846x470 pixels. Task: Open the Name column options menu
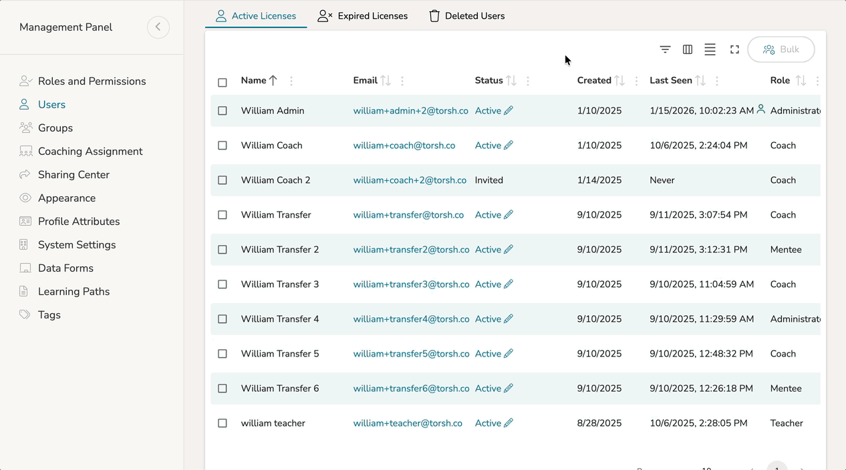291,81
